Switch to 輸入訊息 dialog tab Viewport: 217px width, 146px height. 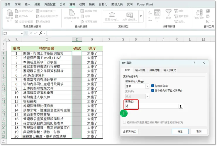click(140, 70)
